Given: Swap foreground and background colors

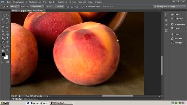Looking at the screenshot, I should tap(7, 54).
